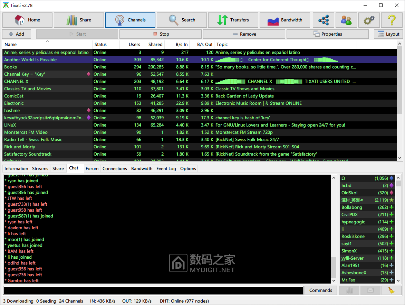
Task: Switch to the Information tab
Action: pos(16,168)
